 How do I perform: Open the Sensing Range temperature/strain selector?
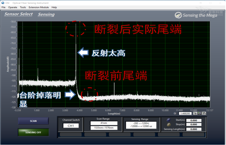pos(140,125)
